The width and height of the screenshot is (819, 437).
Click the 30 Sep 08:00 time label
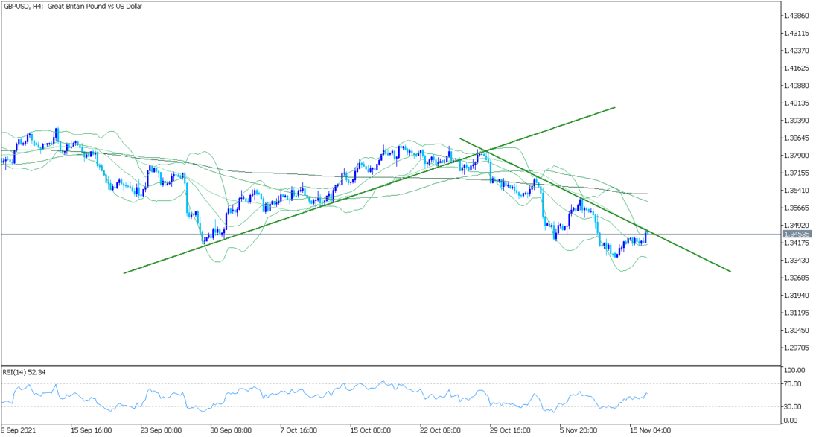[232, 430]
